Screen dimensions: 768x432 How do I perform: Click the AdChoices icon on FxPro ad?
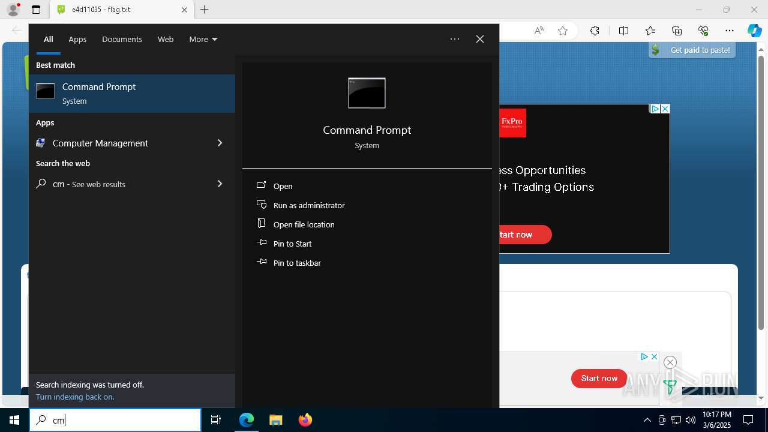pyautogui.click(x=655, y=109)
